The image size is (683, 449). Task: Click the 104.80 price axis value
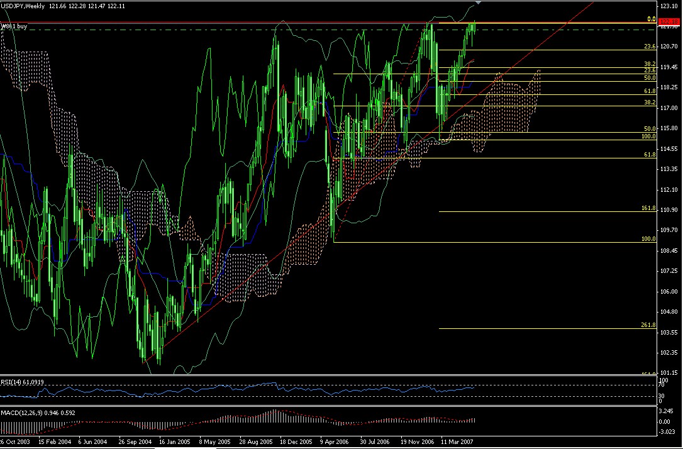669,312
